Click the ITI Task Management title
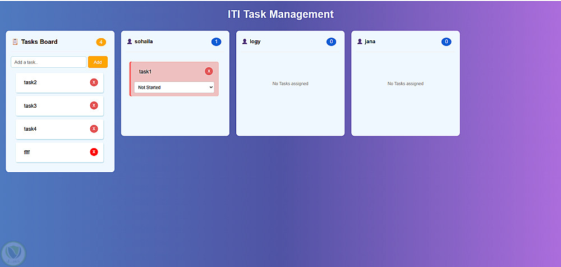The image size is (561, 267). click(x=280, y=15)
